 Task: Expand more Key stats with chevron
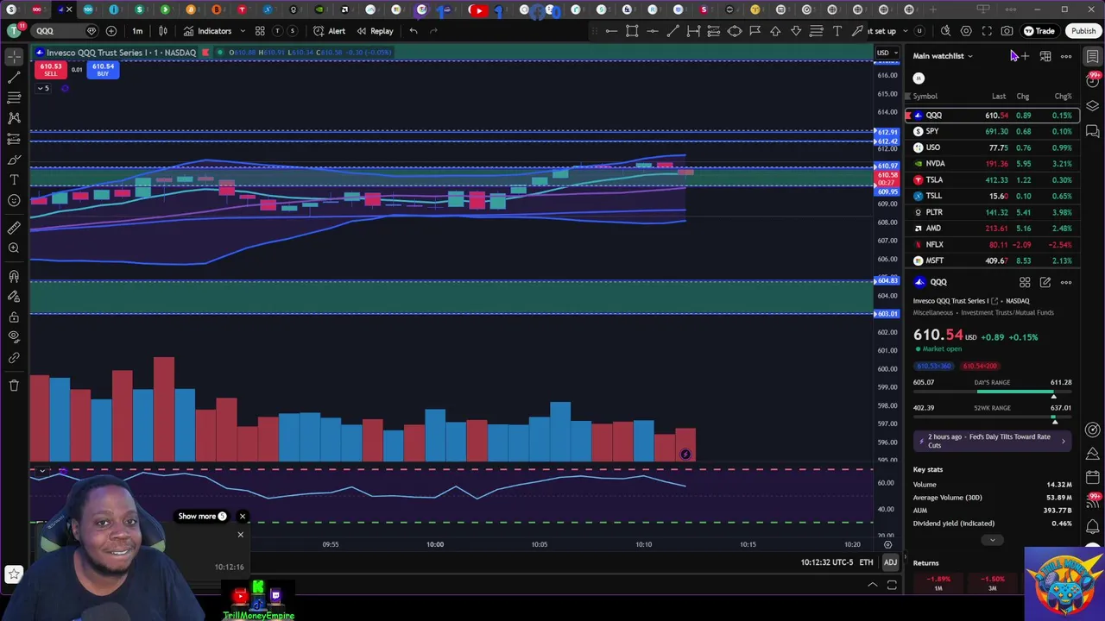click(x=992, y=541)
